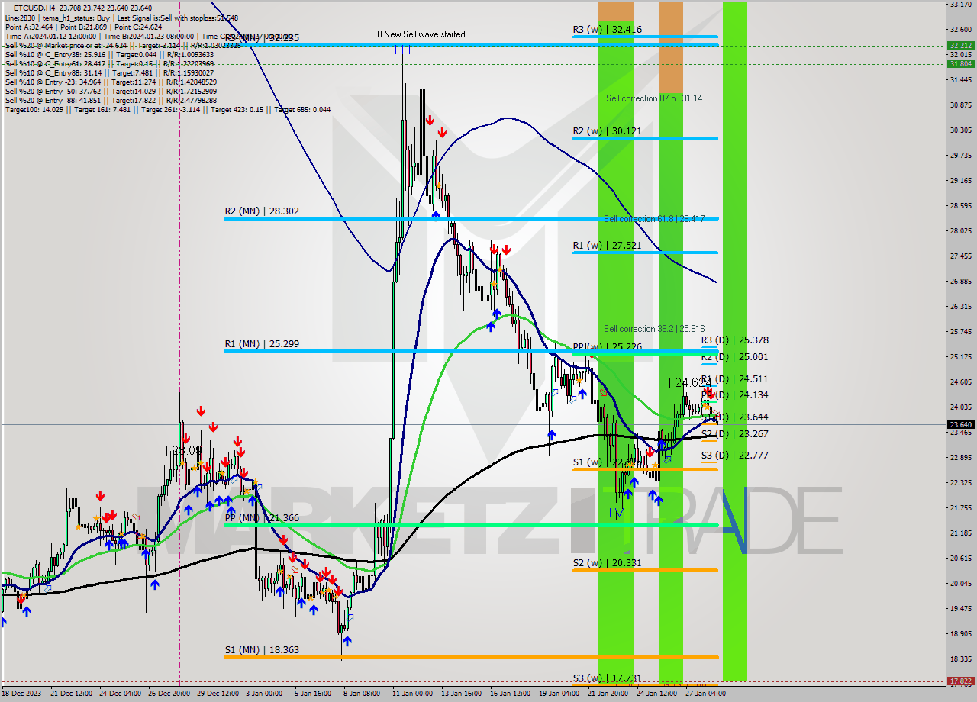Click the '0 New Sell wave started' label
Image resolution: width=977 pixels, height=702 pixels.
421,34
